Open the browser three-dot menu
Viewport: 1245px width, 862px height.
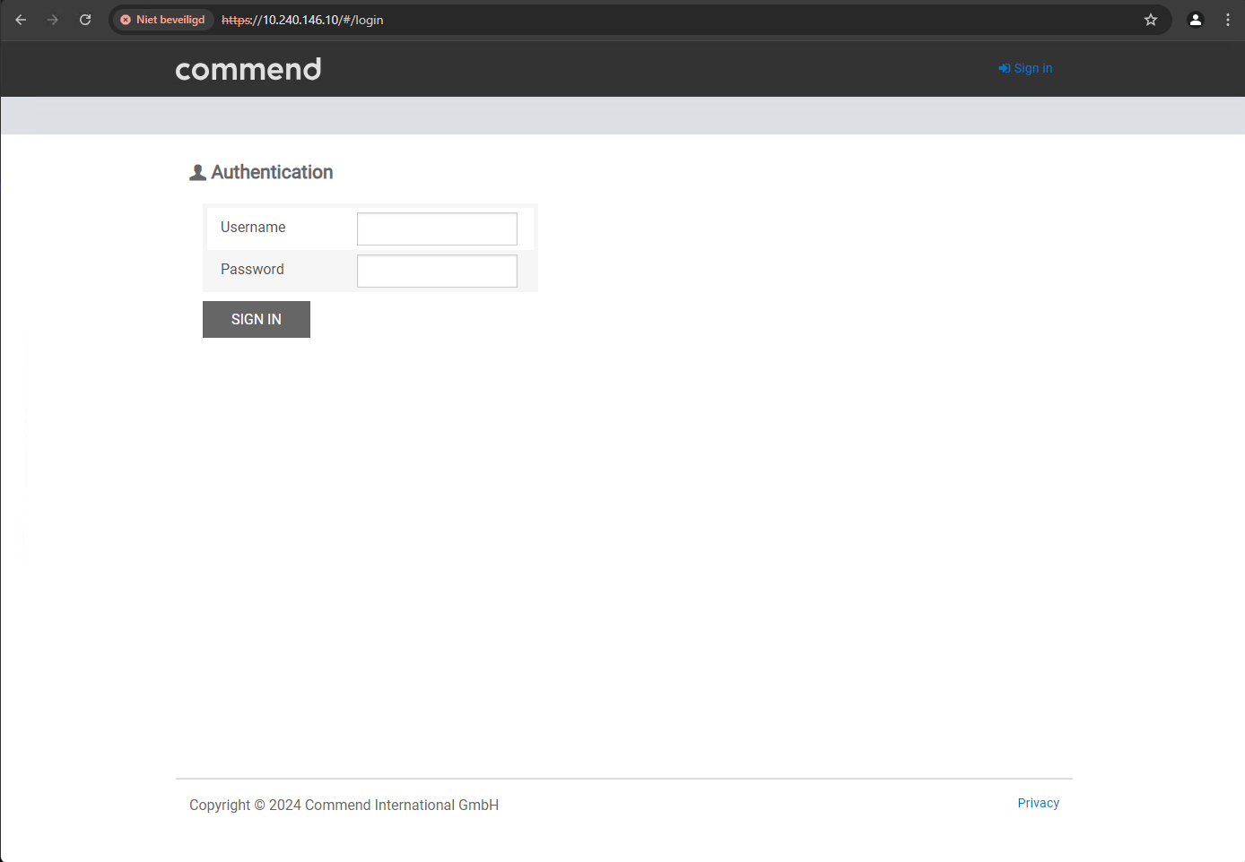point(1228,20)
